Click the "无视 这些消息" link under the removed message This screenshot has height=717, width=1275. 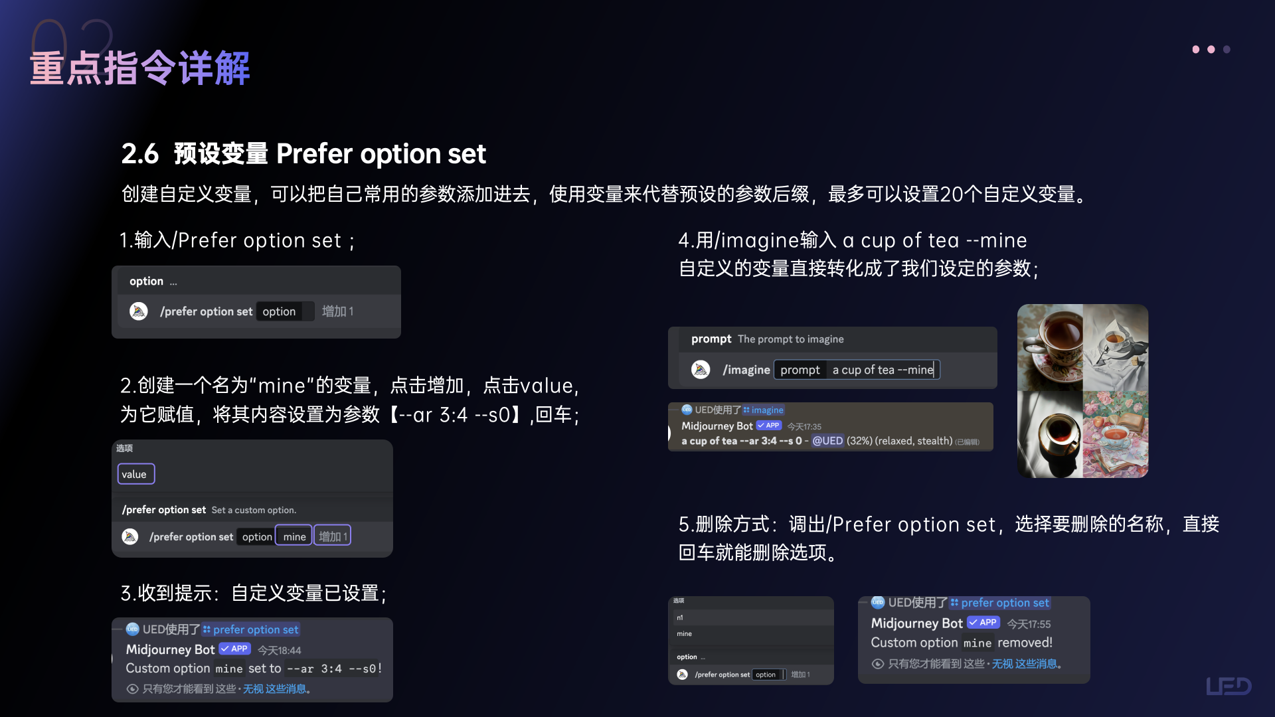pyautogui.click(x=1023, y=664)
